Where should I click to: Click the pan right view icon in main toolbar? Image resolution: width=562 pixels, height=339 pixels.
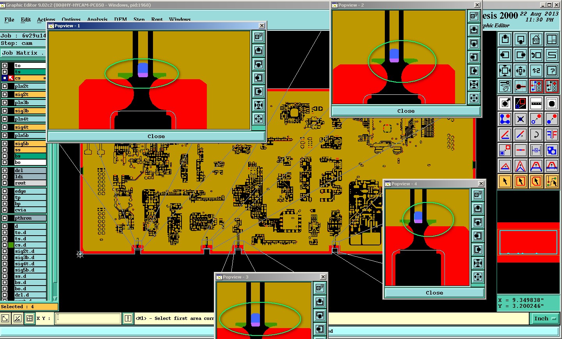tap(521, 55)
